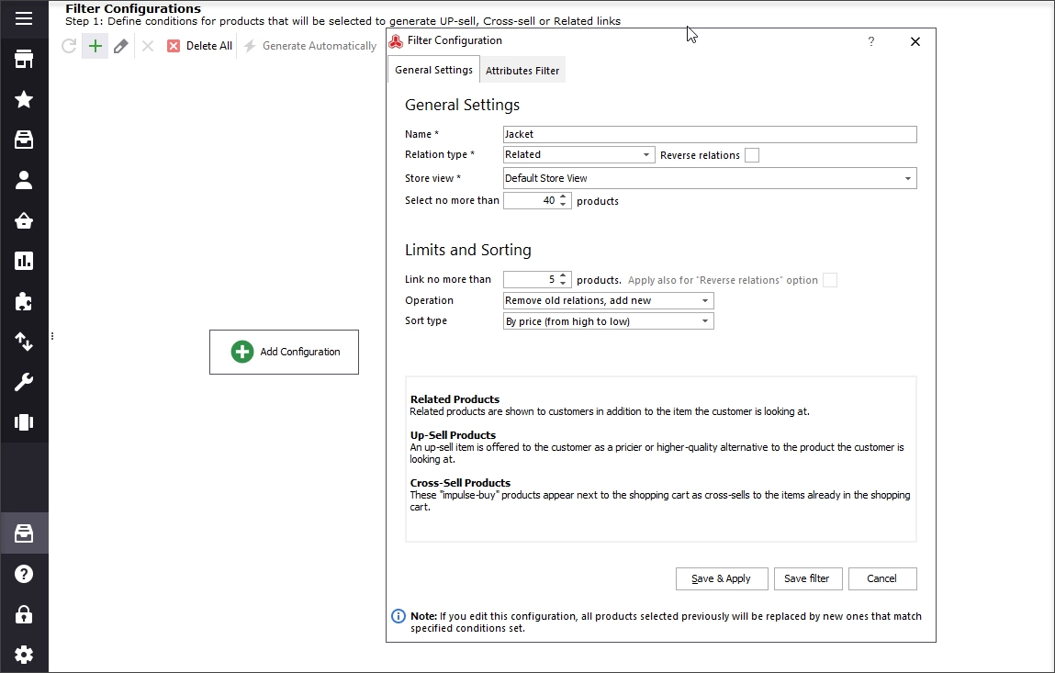Viewport: 1055px width, 673px height.
Task: Decrease the Link no more than value
Action: pos(563,284)
